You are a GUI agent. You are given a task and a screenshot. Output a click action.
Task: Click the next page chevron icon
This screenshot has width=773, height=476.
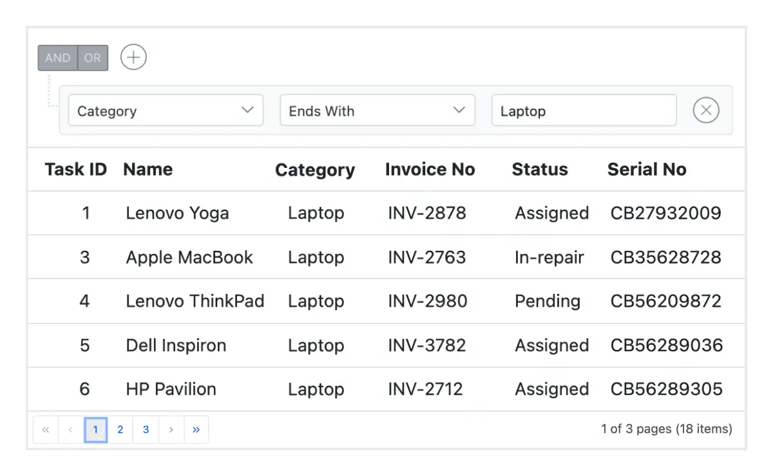pyautogui.click(x=171, y=430)
